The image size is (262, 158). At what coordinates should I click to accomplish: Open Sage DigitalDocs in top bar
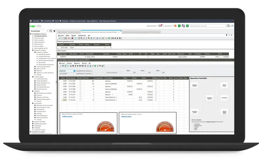tap(92, 21)
